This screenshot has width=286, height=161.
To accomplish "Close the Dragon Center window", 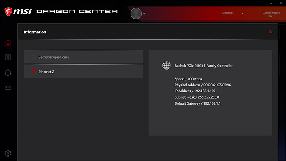I will [281, 3].
